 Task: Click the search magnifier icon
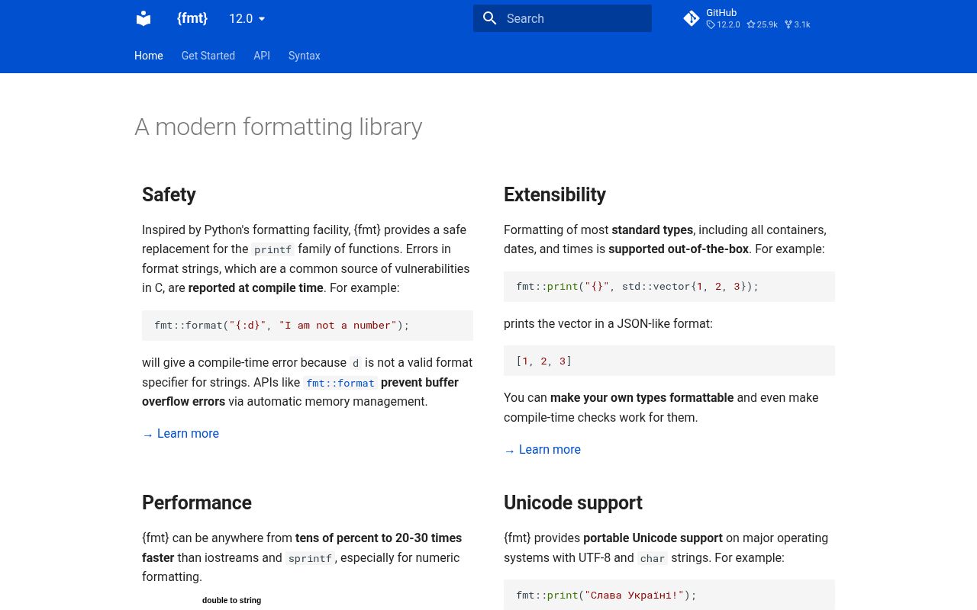click(x=490, y=18)
